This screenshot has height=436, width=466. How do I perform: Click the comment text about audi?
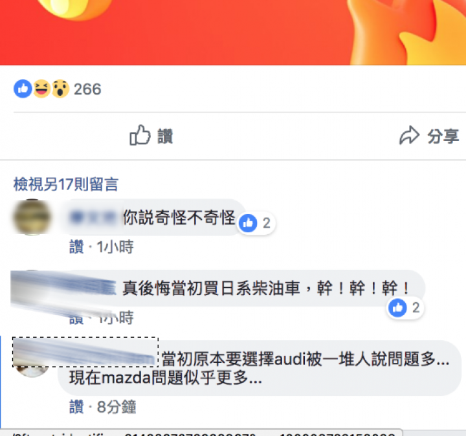pos(305,359)
